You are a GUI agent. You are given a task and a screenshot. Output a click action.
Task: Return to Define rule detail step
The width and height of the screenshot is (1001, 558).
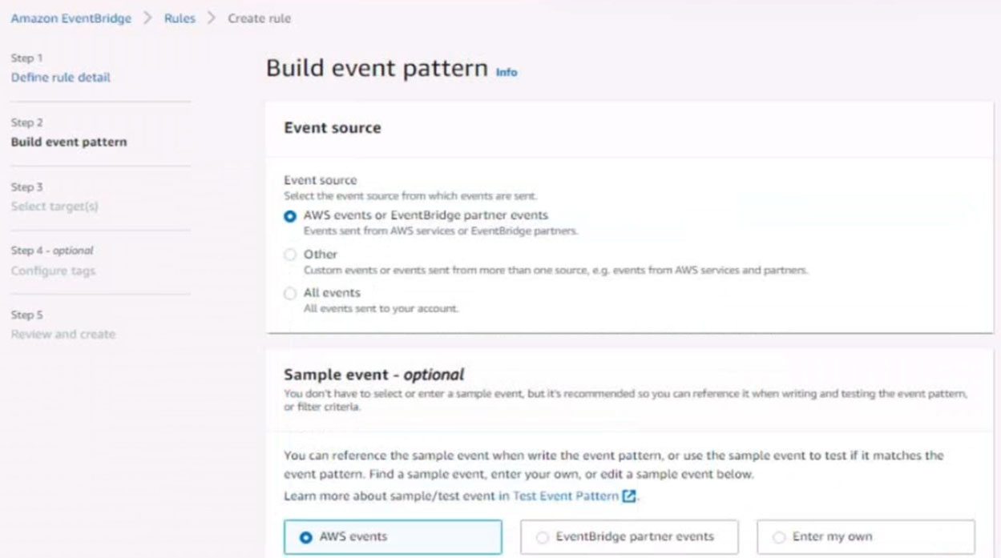point(61,78)
